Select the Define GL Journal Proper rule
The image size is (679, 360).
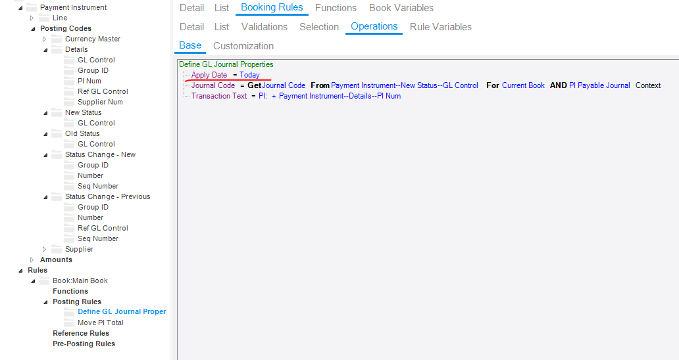(122, 311)
